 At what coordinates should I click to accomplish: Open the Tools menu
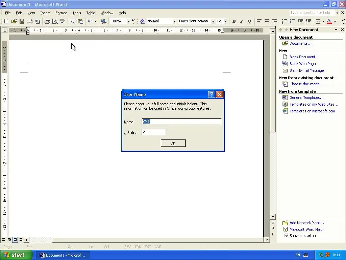point(77,13)
